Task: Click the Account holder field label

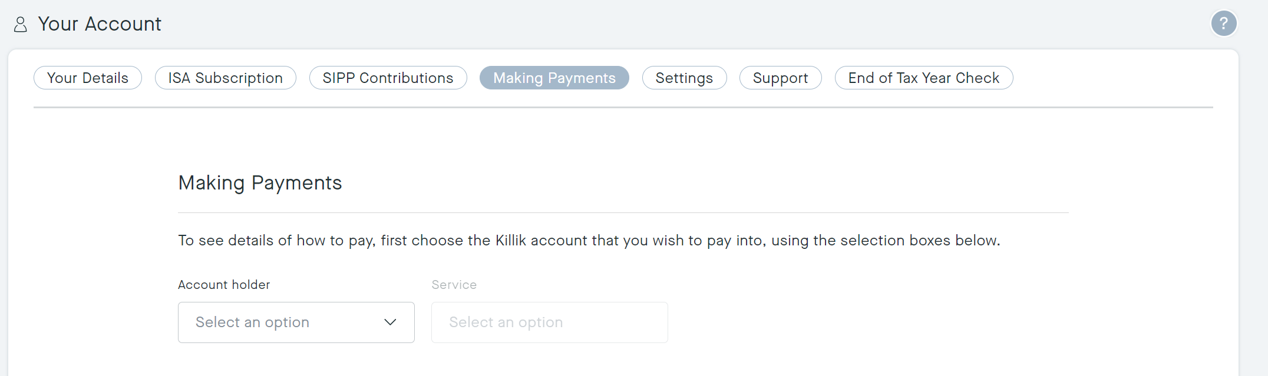Action: click(224, 284)
